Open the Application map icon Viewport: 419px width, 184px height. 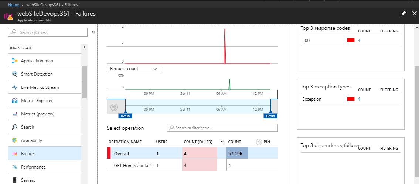[x=14, y=61]
